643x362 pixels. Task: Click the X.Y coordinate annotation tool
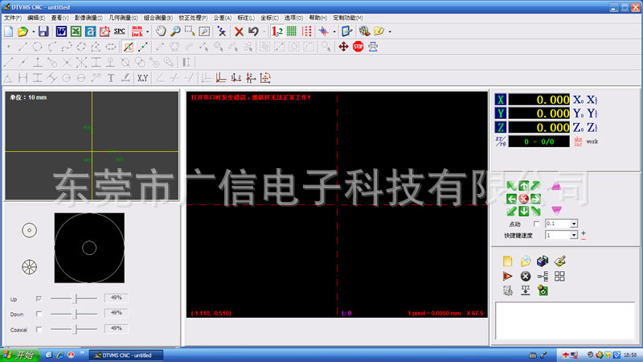coord(142,78)
